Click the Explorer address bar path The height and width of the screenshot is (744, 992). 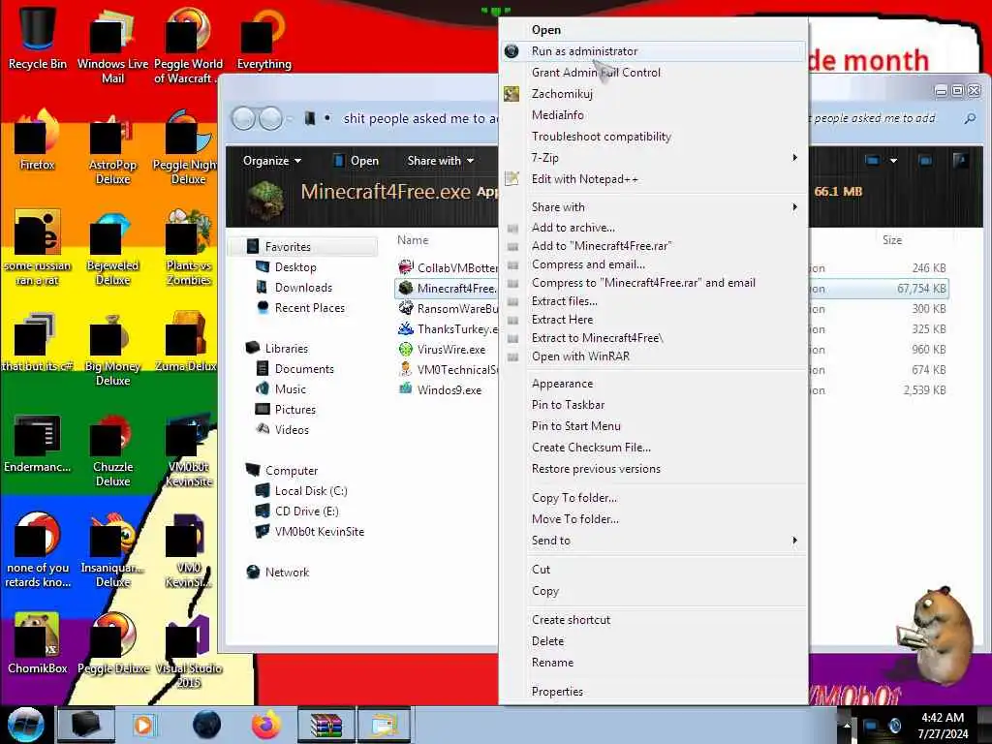coord(420,118)
